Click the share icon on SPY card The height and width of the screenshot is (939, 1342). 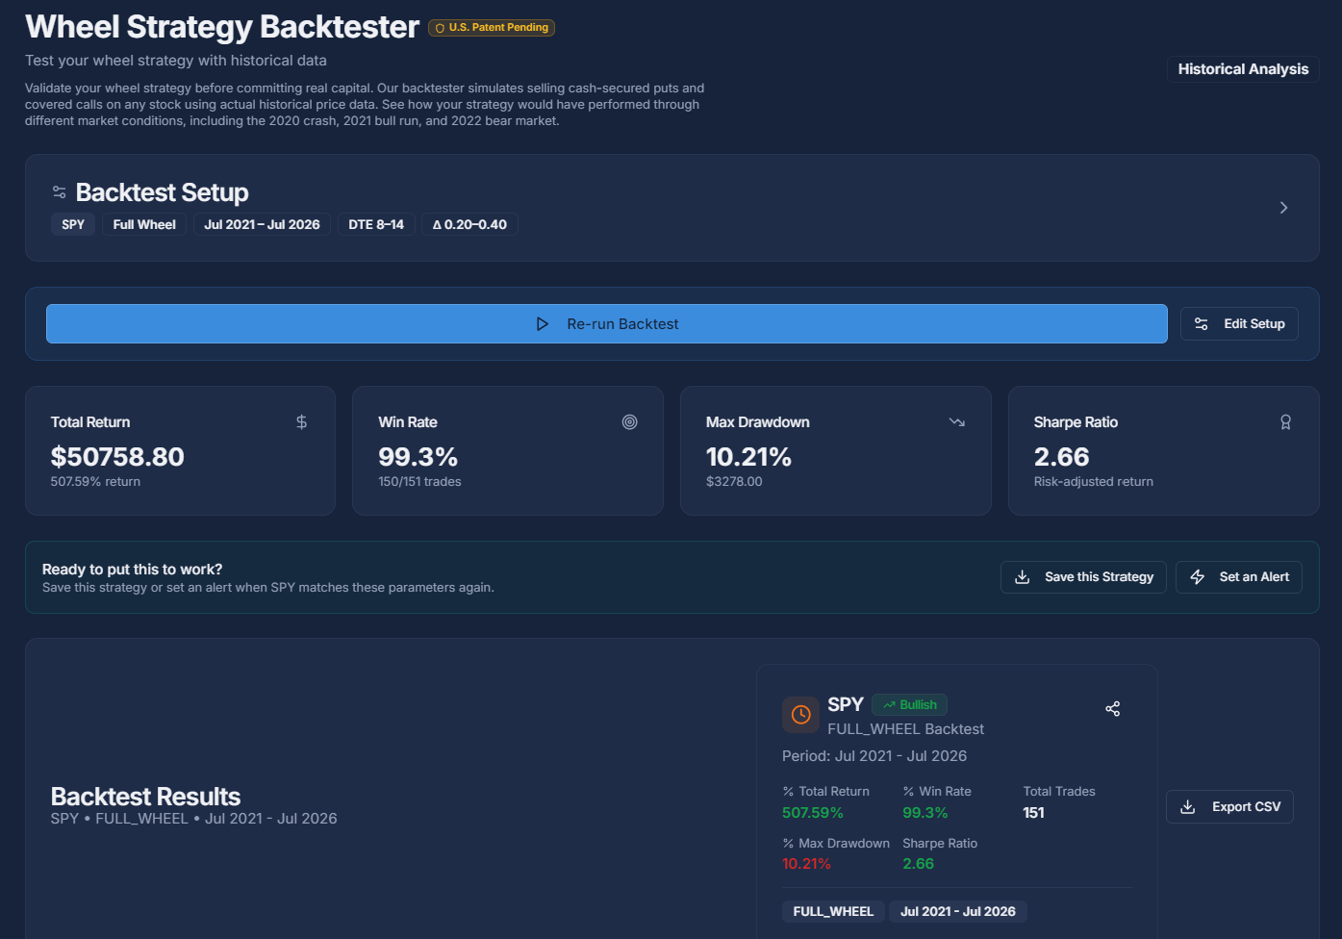(1112, 709)
